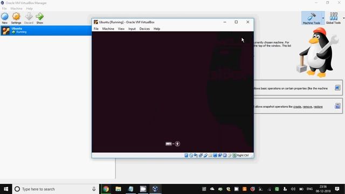Viewport: 345px width, 194px height.
Task: Click the Snapshots tool icon in Manager
Action: pyautogui.click(x=337, y=106)
